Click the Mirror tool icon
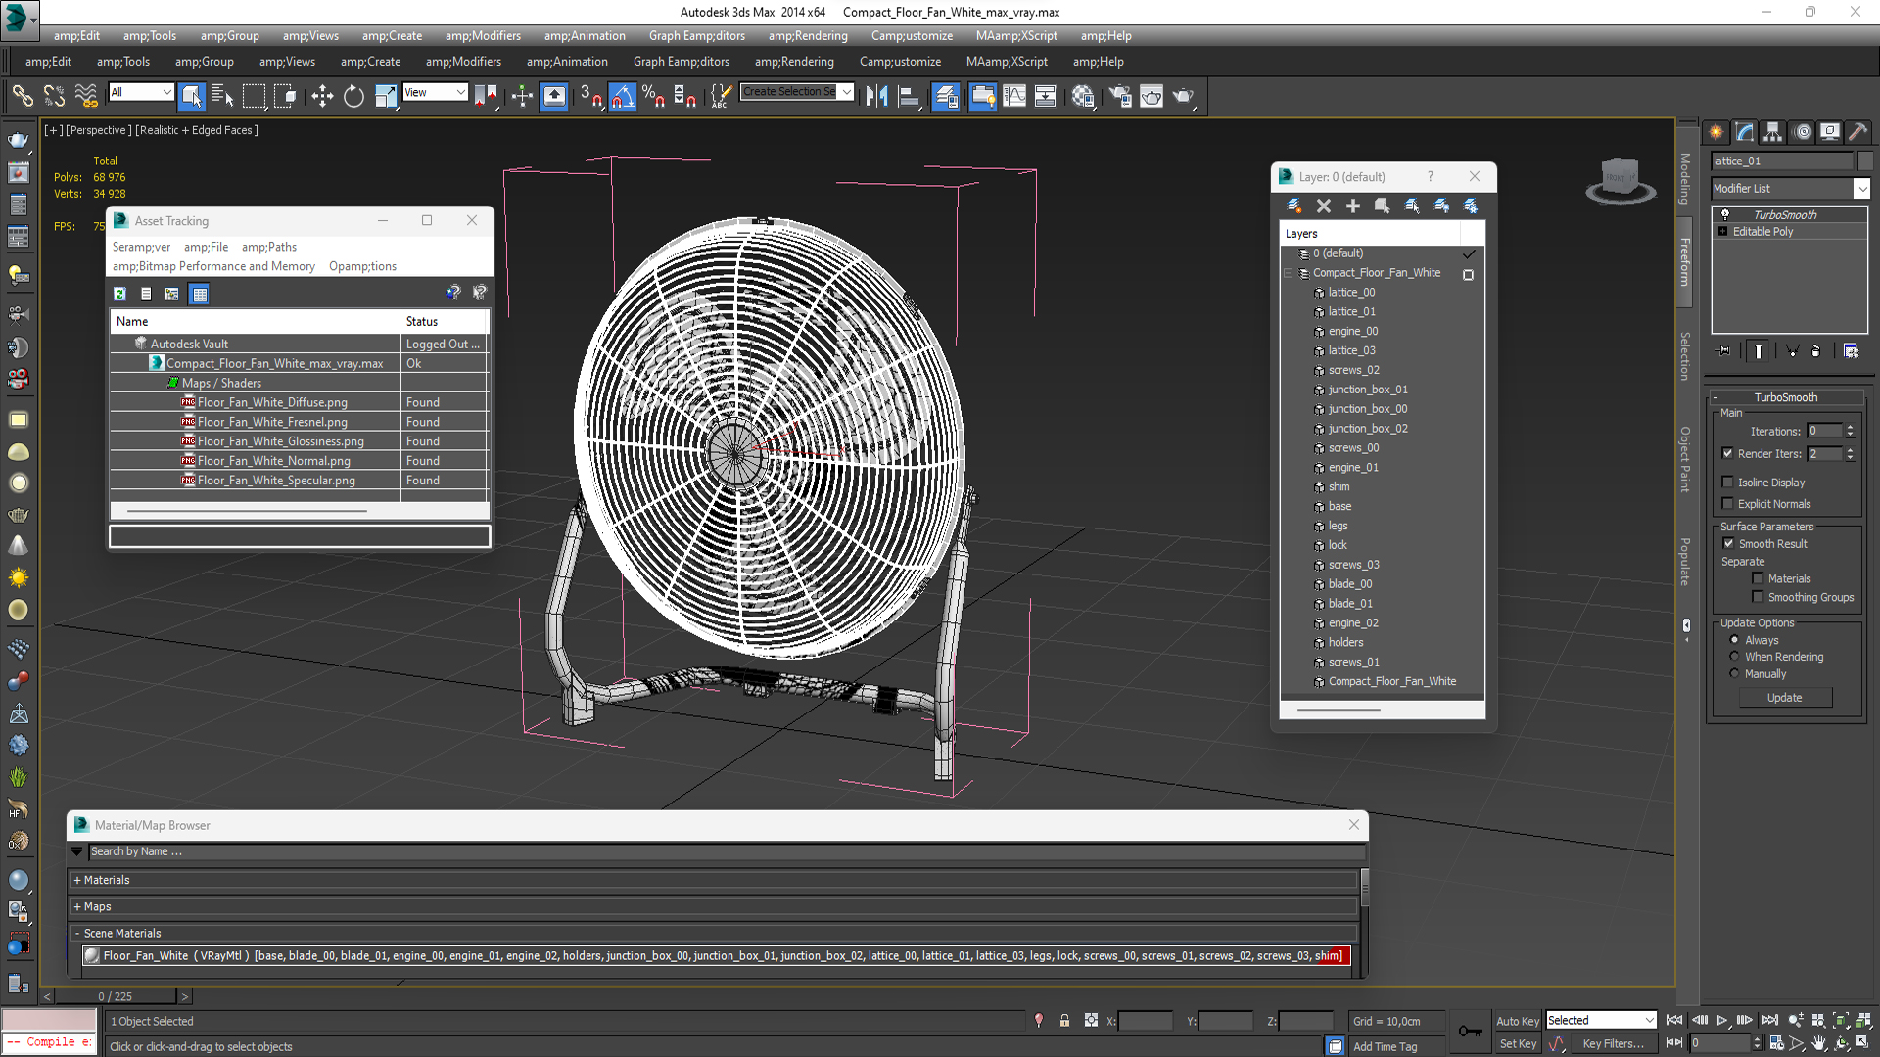 pyautogui.click(x=876, y=96)
